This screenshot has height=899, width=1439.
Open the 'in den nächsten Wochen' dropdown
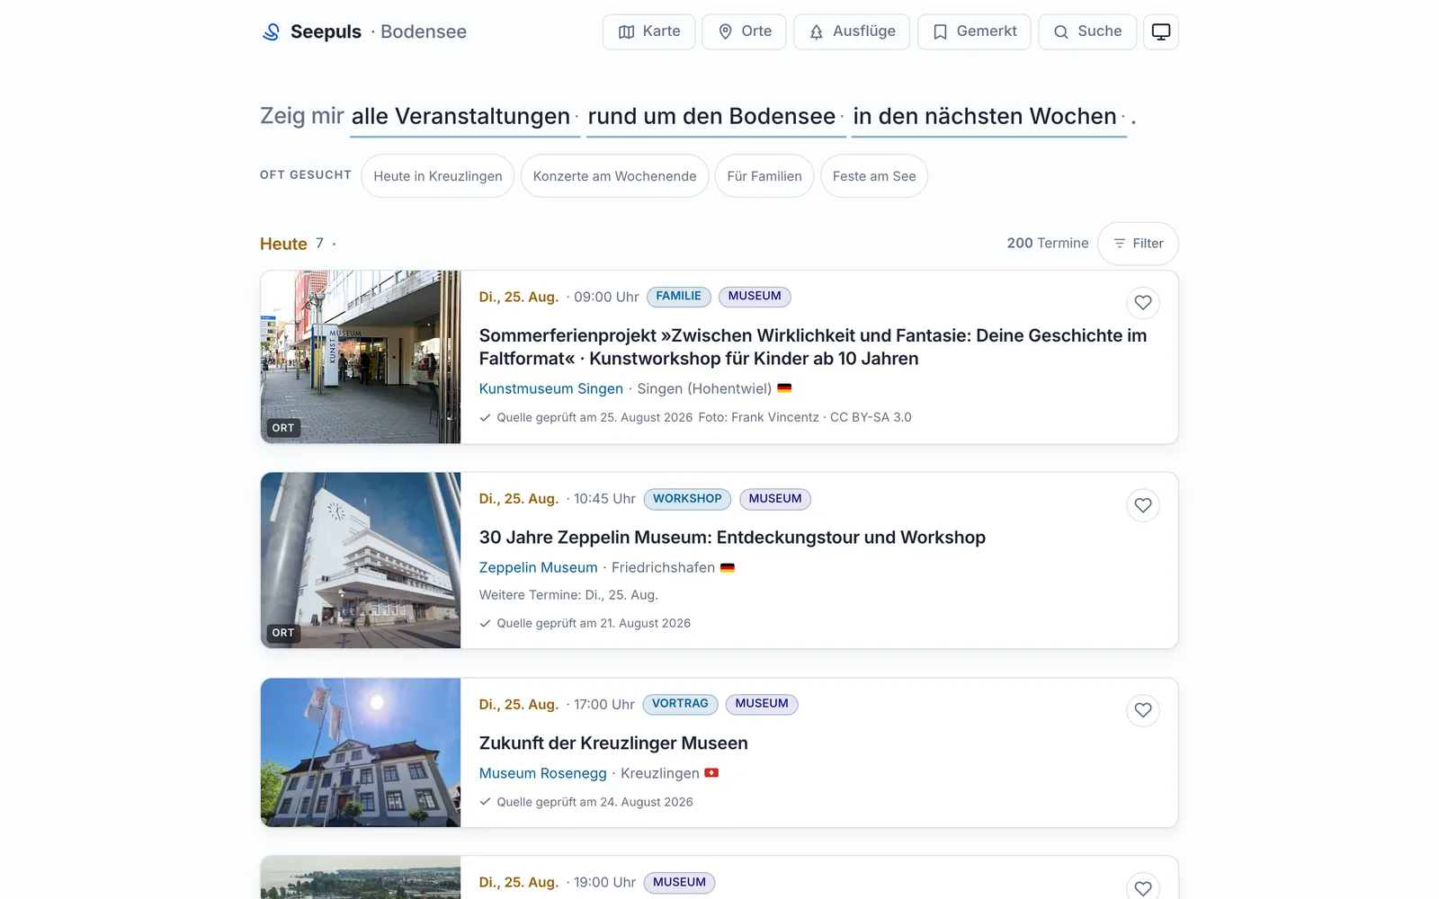(989, 117)
